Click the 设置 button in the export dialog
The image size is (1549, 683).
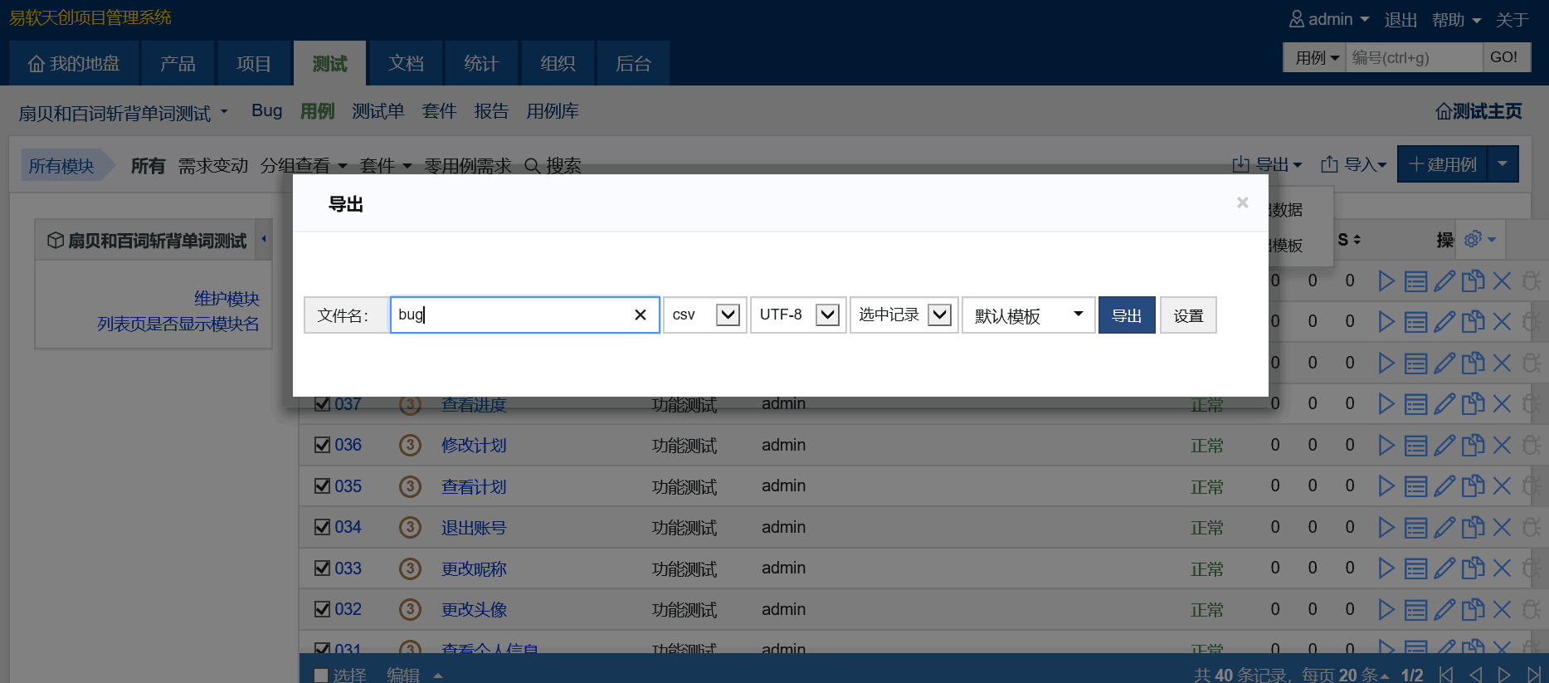click(x=1188, y=315)
